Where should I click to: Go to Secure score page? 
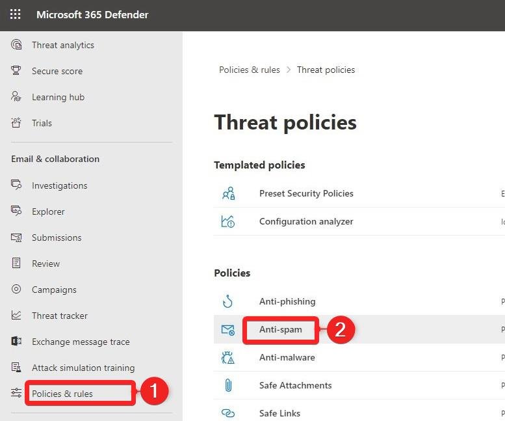(x=57, y=71)
